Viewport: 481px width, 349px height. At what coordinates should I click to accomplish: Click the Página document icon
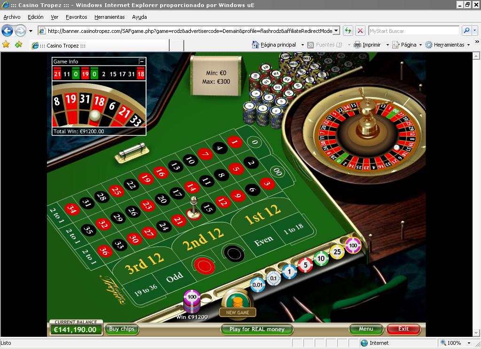(x=396, y=45)
